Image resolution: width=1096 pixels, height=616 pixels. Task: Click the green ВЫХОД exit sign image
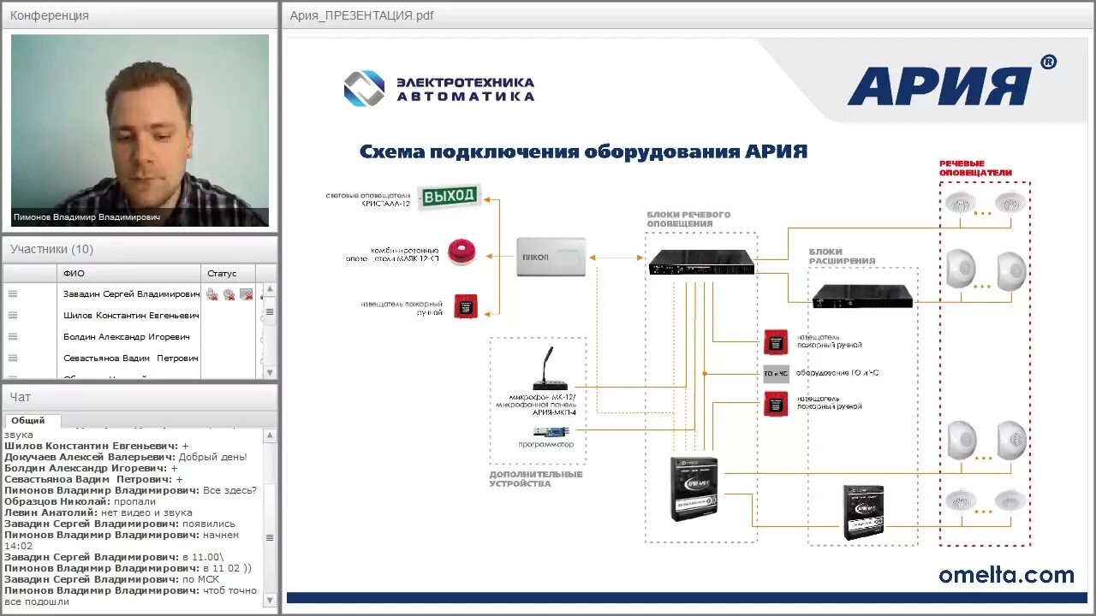[450, 196]
